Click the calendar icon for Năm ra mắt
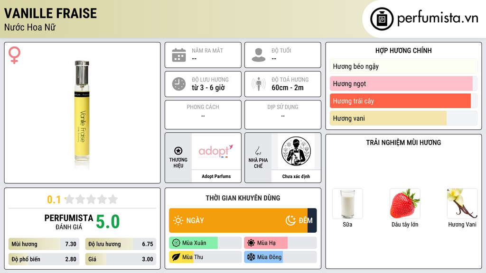 pos(179,55)
